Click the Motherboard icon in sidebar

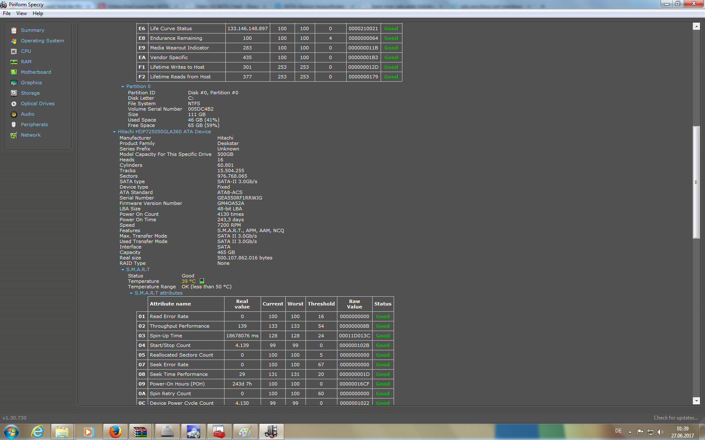(x=14, y=72)
